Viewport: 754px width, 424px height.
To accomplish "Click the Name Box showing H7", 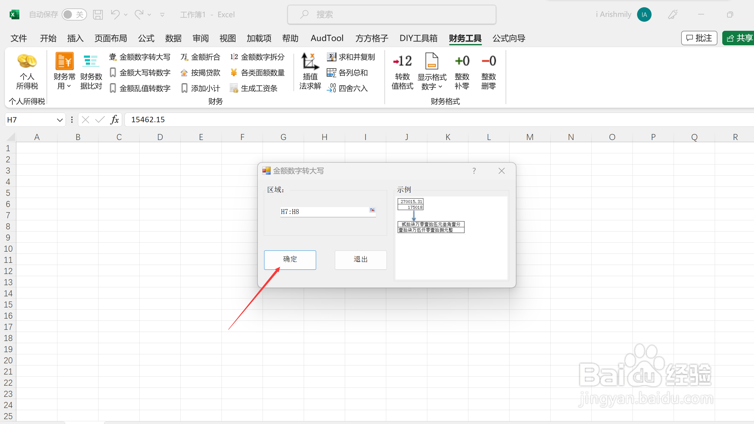I will pos(30,120).
